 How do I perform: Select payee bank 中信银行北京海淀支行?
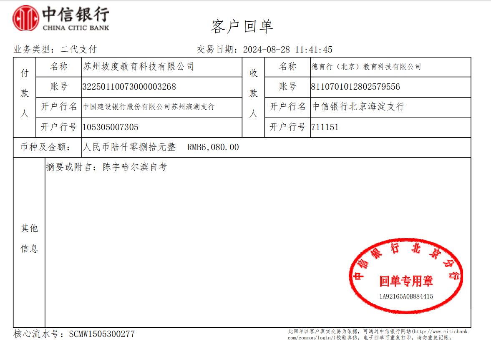(358, 107)
